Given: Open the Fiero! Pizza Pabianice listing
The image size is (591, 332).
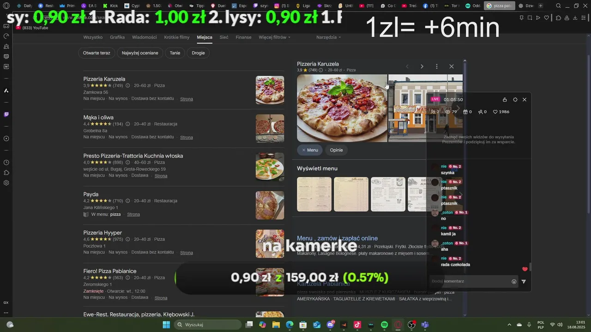Looking at the screenshot, I should tap(110, 271).
